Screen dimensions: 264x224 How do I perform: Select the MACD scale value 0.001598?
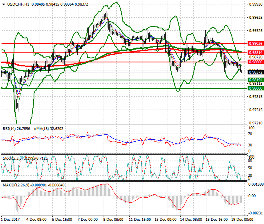(x=256, y=184)
